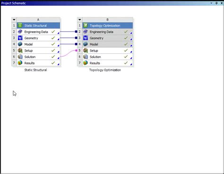Click the Results icon in system B

(x=86, y=63)
